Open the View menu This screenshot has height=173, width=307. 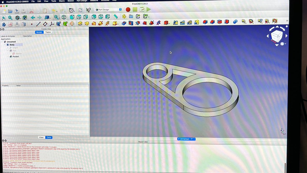[x=46, y=1]
